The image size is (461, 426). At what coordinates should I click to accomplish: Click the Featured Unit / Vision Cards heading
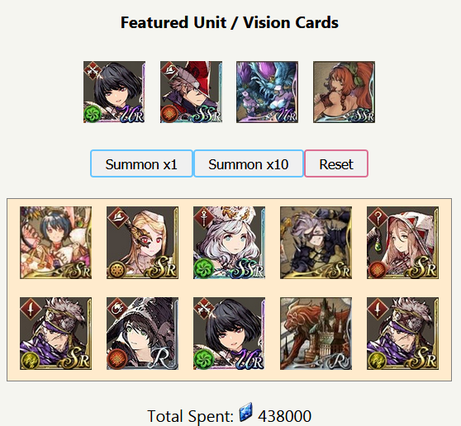tap(230, 22)
